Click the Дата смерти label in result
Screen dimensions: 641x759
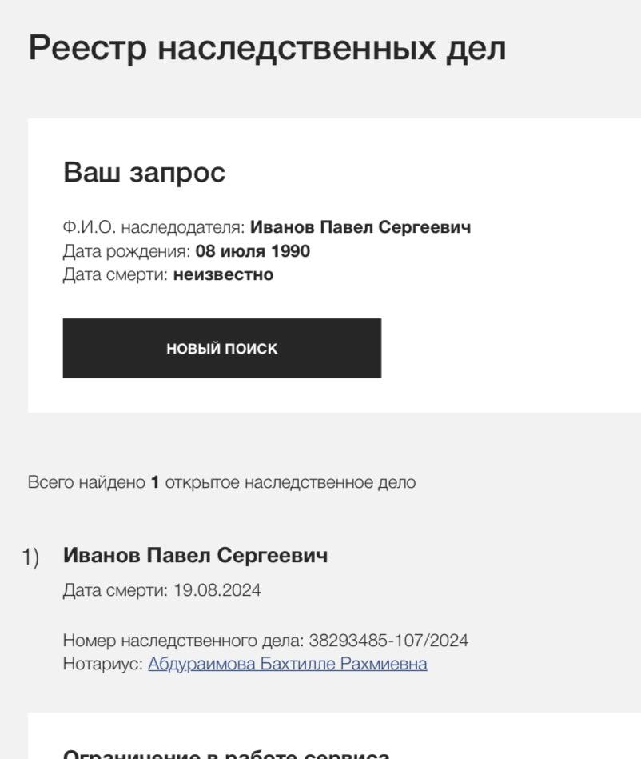coord(115,590)
